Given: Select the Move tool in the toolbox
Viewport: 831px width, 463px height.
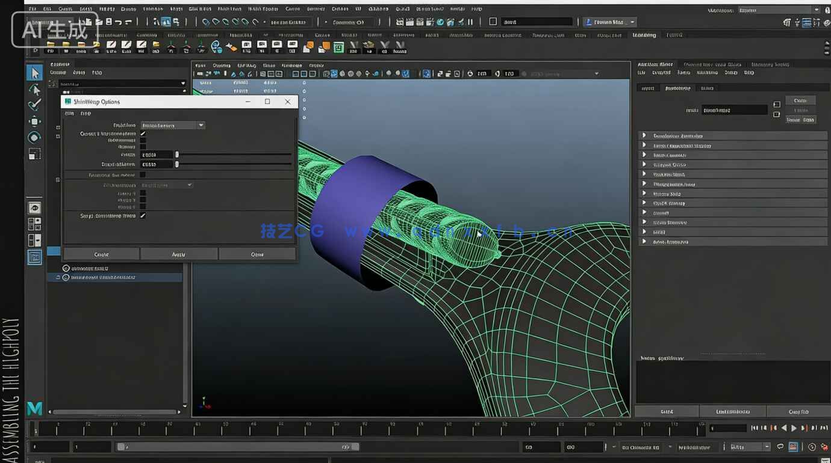Looking at the screenshot, I should [x=35, y=121].
